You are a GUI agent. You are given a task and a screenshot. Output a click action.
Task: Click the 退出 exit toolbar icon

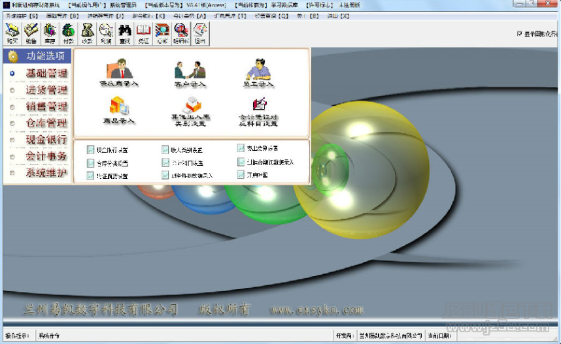tap(200, 33)
